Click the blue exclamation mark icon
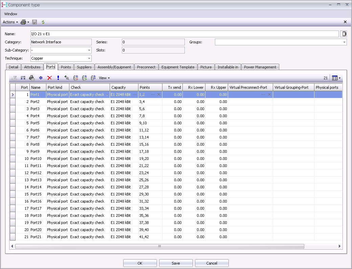This screenshot has width=352, height=269. point(58,78)
